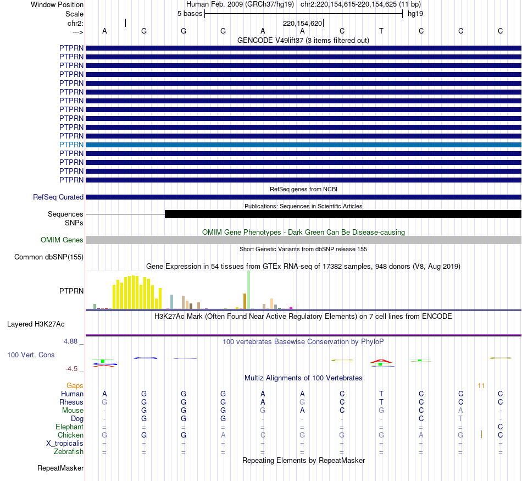This screenshot has width=522, height=481.
Task: Select the X_tropicalis alignment row label
Action: pyautogui.click(x=65, y=444)
